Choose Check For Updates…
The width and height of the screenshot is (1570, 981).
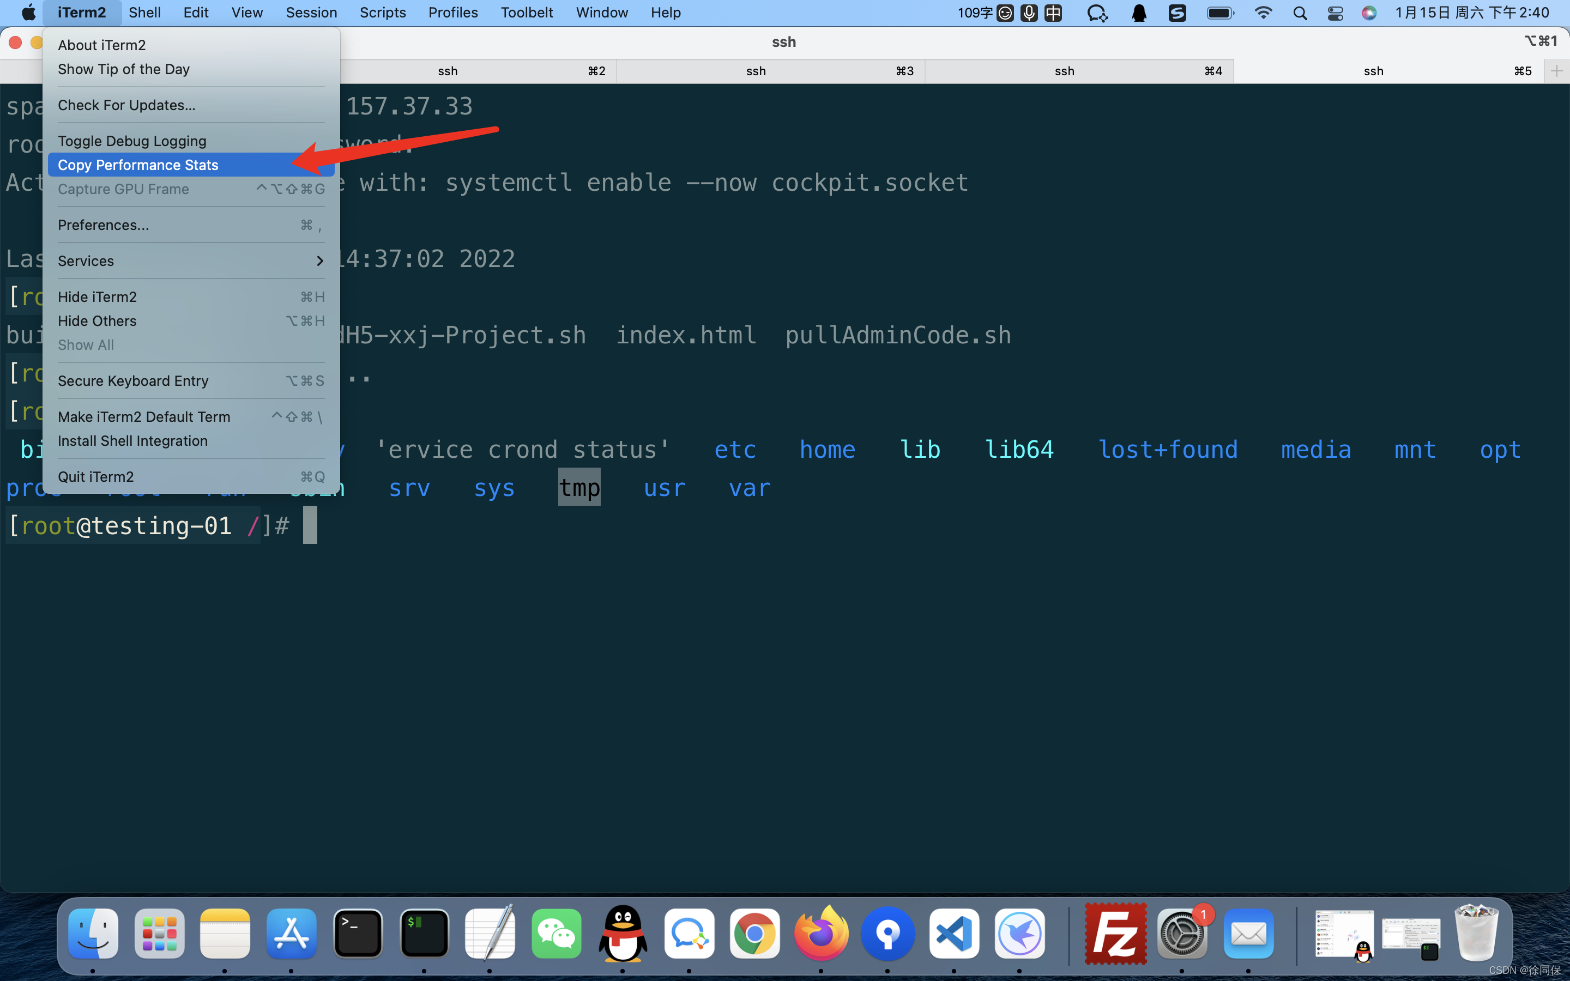(126, 105)
